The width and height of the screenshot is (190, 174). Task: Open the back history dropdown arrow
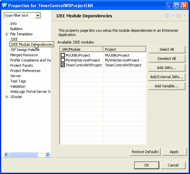click(173, 16)
